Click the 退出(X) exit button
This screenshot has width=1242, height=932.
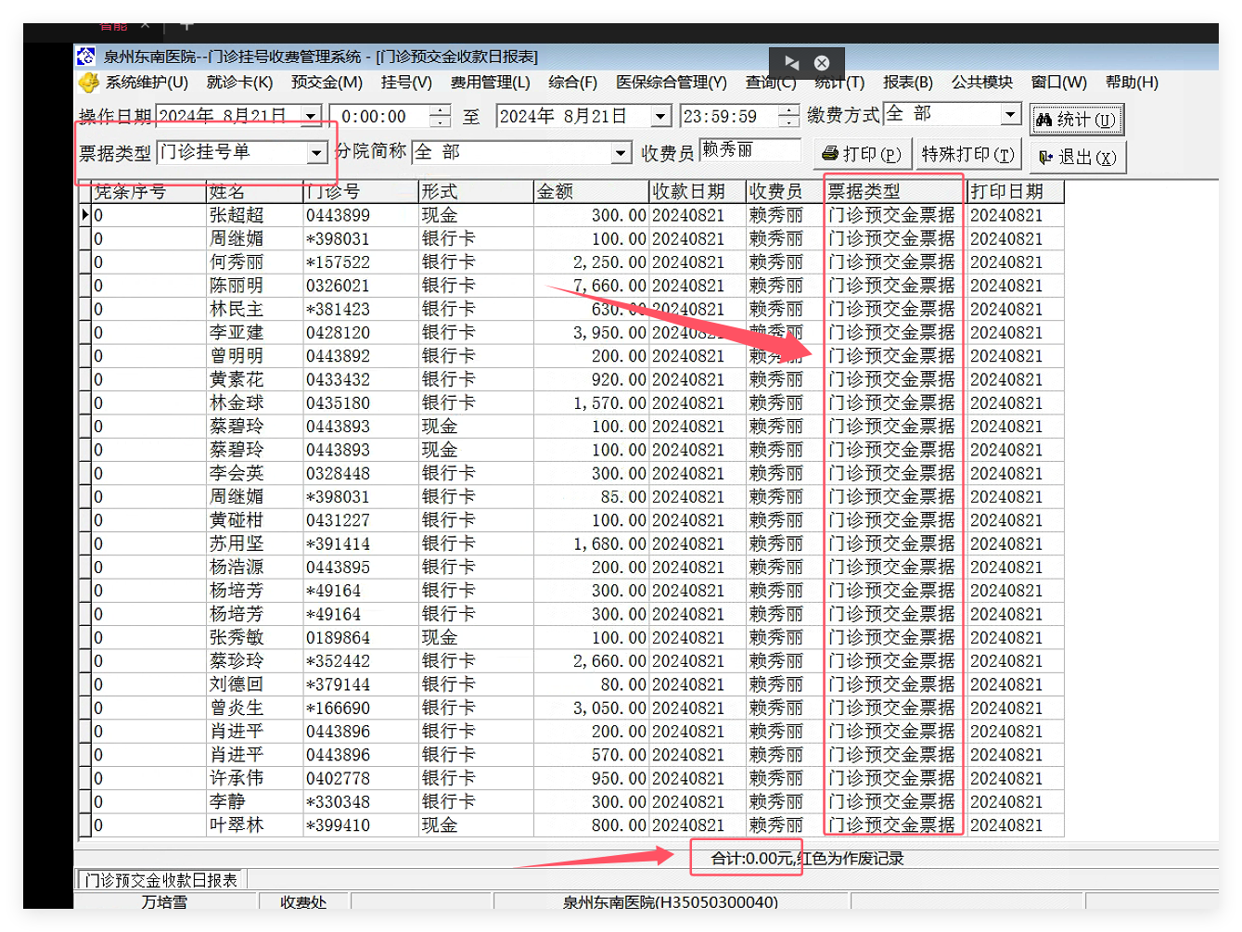point(1078,157)
